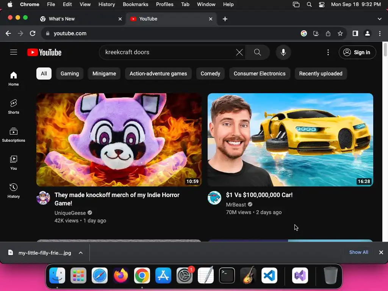Open the History menu in menu bar
This screenshot has height=291, width=388.
click(x=106, y=5)
